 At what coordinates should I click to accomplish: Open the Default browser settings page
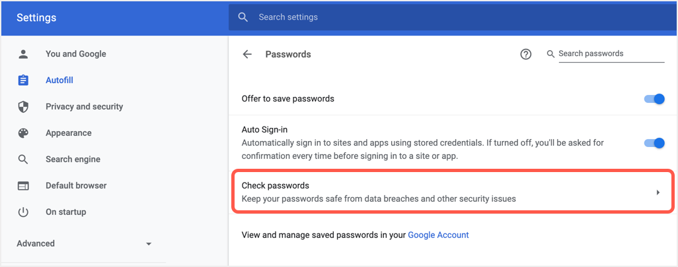(x=76, y=186)
